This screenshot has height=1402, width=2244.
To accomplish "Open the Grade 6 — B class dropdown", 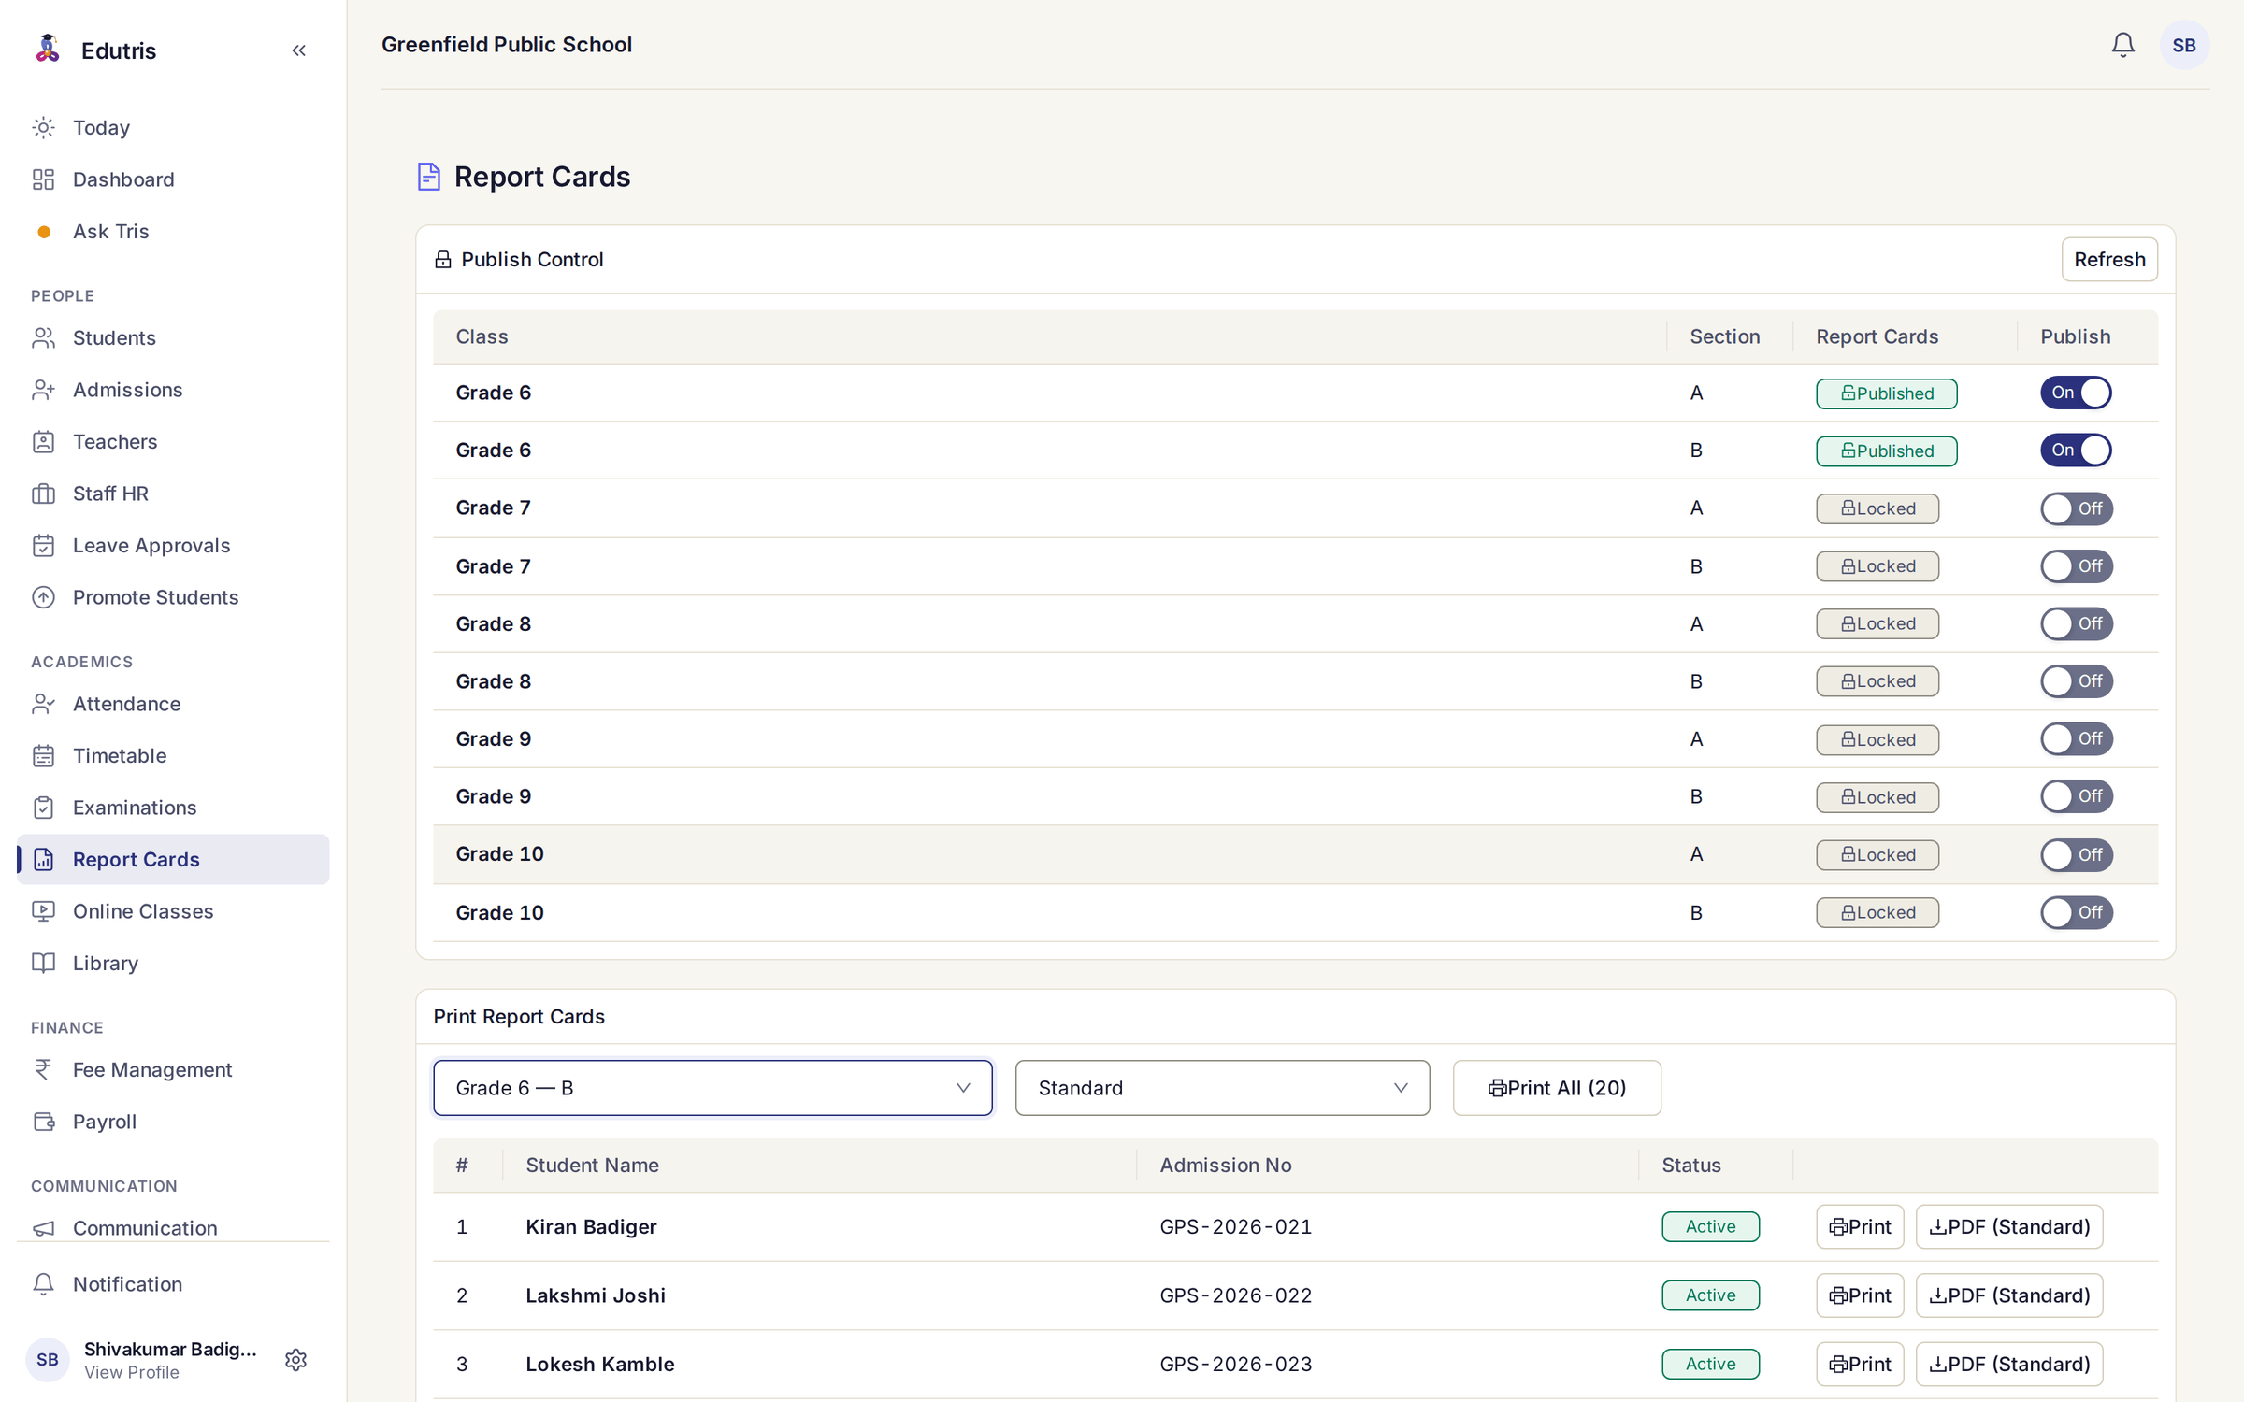I will [x=712, y=1088].
